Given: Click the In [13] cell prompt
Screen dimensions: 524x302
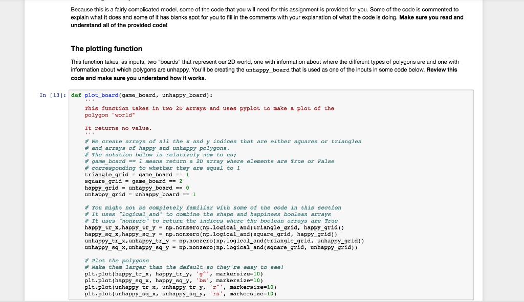Looking at the screenshot, I should (x=53, y=96).
